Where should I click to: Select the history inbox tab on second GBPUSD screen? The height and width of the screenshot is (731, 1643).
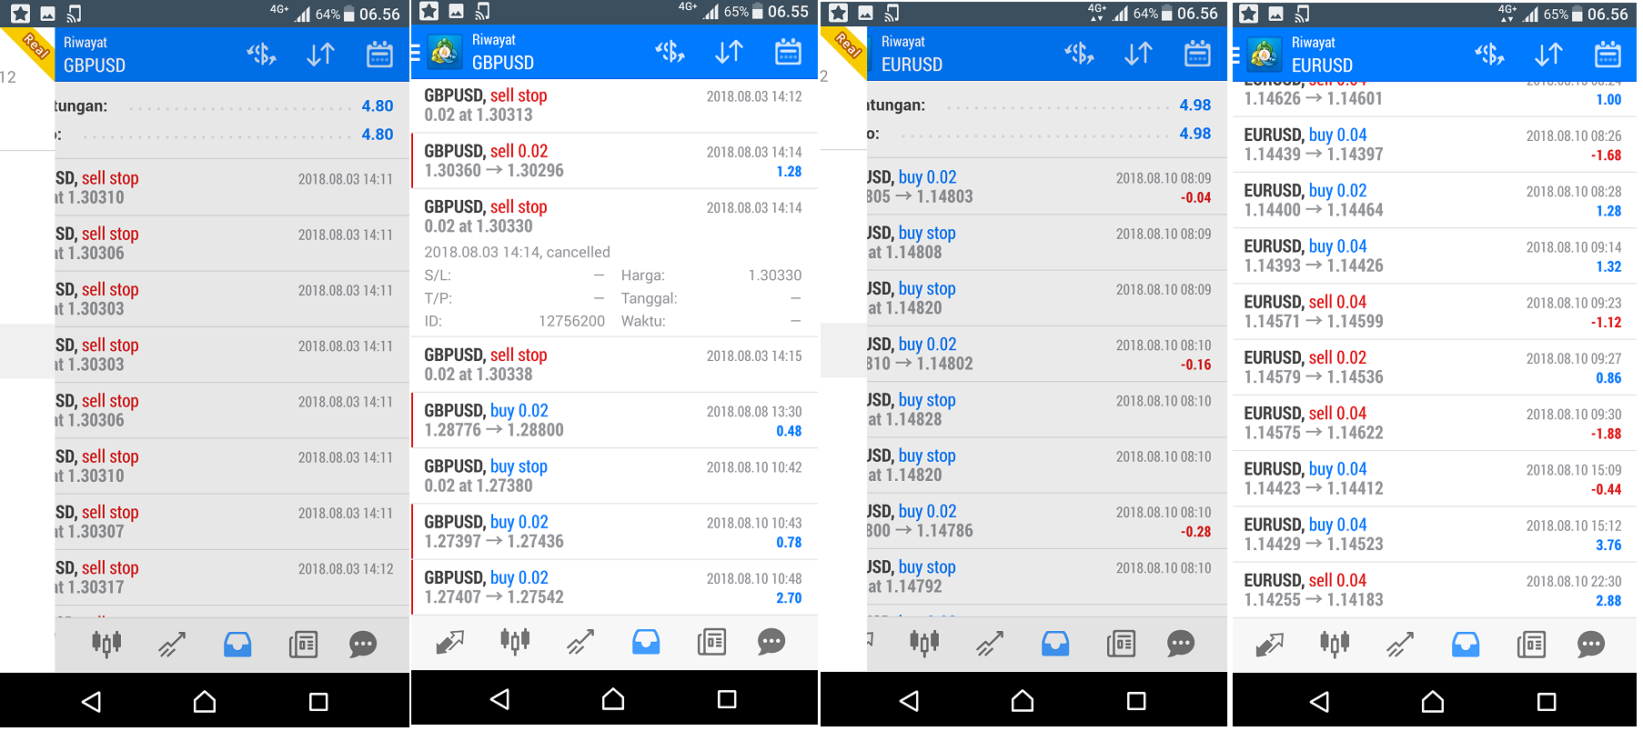pyautogui.click(x=646, y=642)
